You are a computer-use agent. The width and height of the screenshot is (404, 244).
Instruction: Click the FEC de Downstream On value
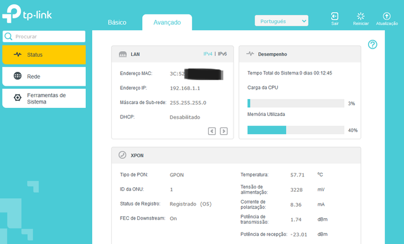[173, 219]
